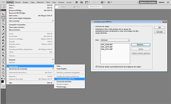This screenshot has width=171, height=104.
Task: Select the Eyedropper tool
Action: click(x=3, y=30)
